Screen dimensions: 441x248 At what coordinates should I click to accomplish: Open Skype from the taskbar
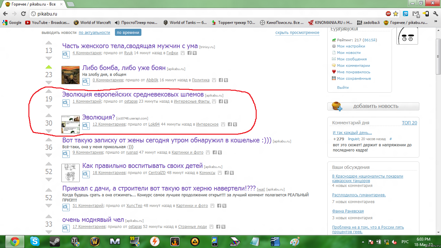point(35,241)
